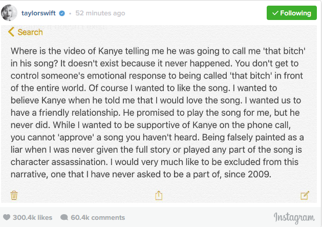The width and height of the screenshot is (322, 227).
Task: Toggle the green Following button
Action: tap(292, 13)
